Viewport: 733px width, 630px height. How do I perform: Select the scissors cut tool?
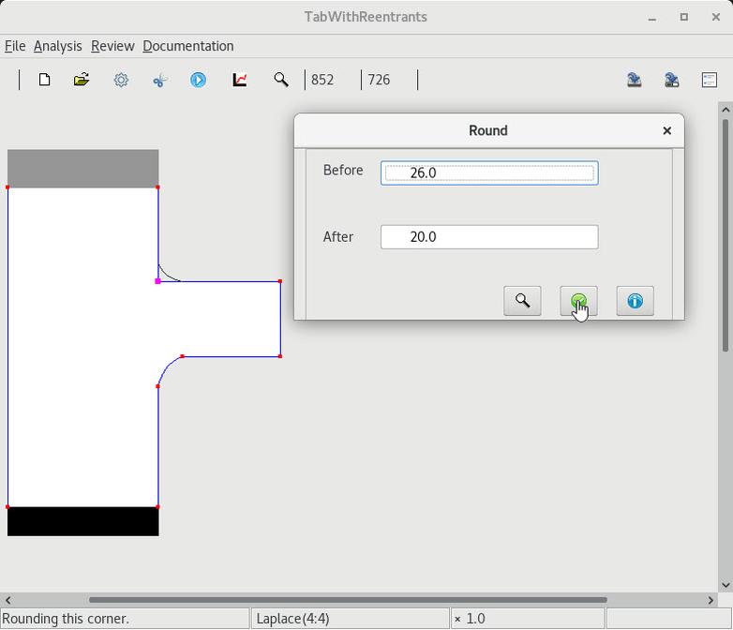(159, 80)
